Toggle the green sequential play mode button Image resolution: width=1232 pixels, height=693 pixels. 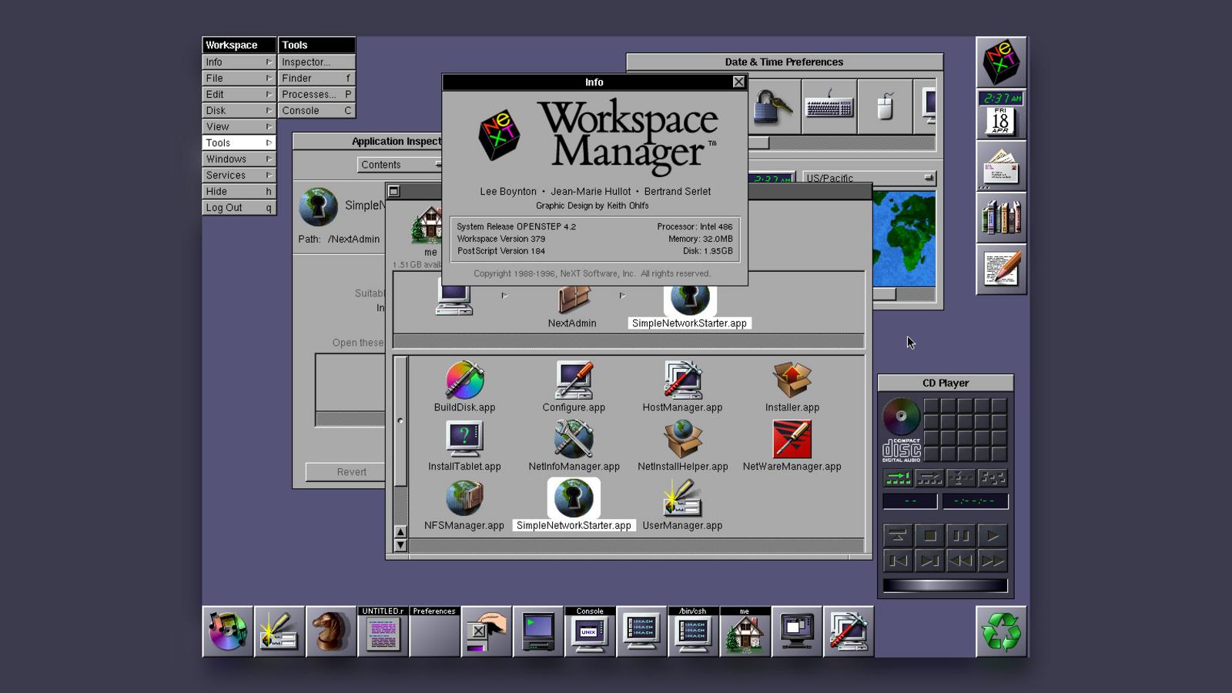click(x=898, y=478)
